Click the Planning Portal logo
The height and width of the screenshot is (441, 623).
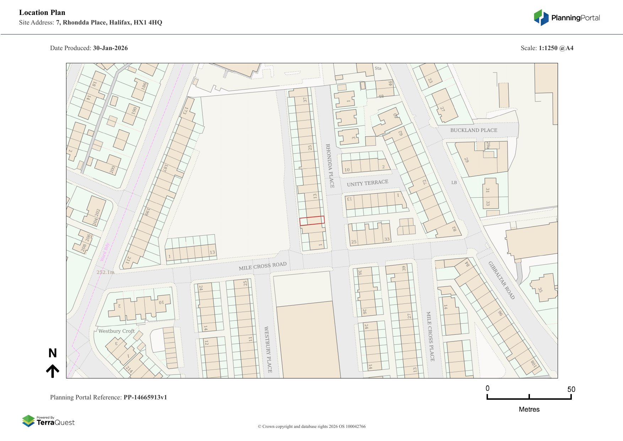567,18
